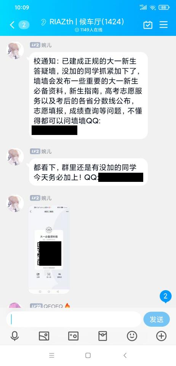
Task: Tap Android recent apps menu button
Action: click(51, 355)
